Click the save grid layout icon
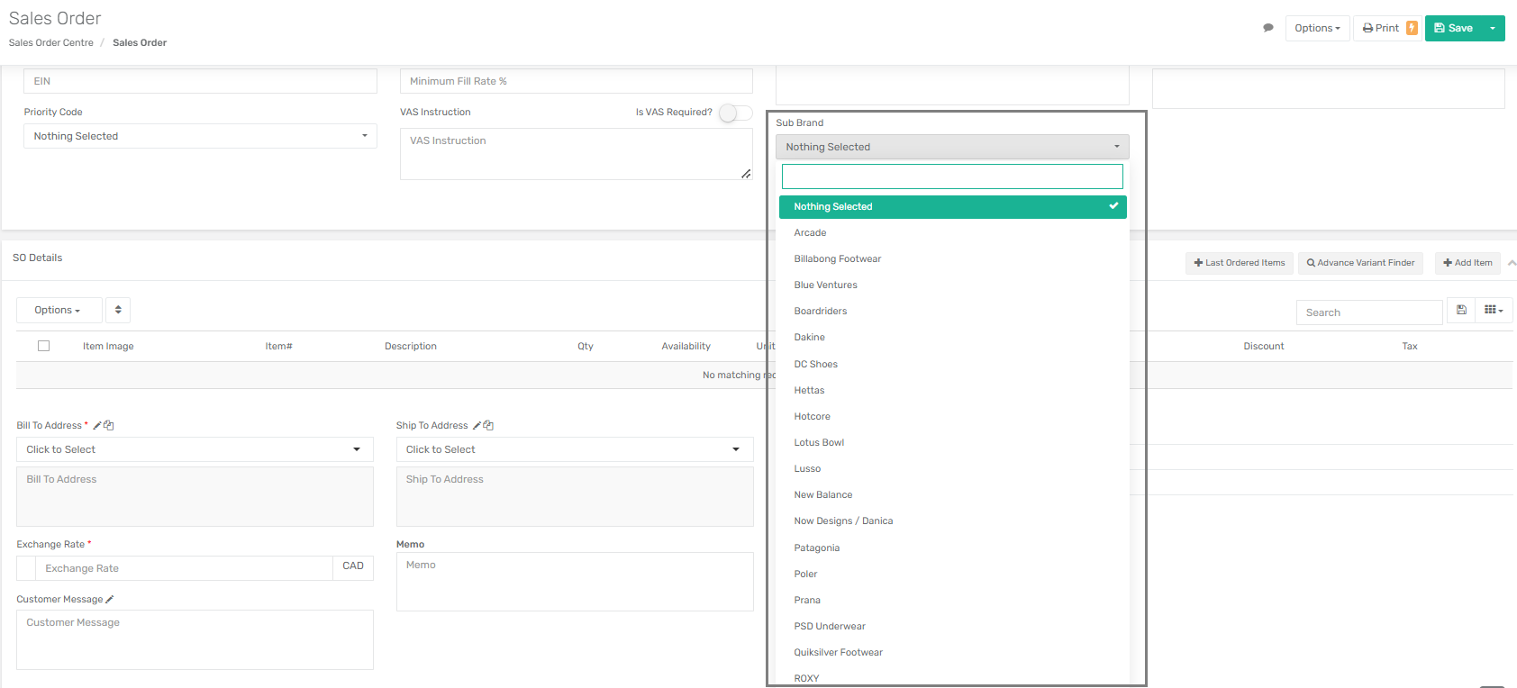1517x688 pixels. coord(1461,310)
